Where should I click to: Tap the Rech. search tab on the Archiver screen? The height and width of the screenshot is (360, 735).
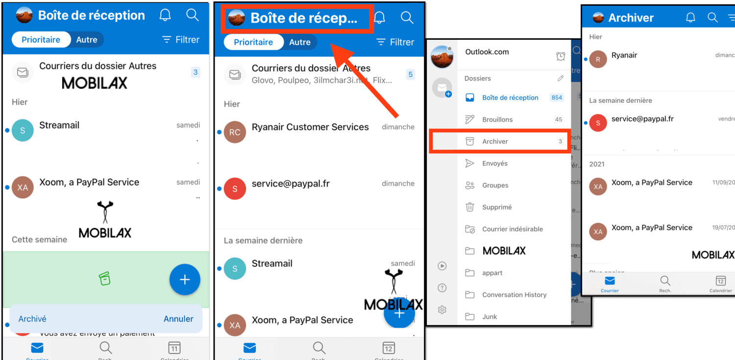point(665,284)
